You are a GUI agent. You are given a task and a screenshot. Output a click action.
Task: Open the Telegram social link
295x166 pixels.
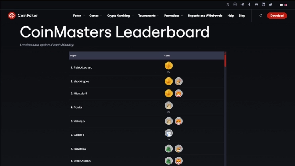click(242, 4)
